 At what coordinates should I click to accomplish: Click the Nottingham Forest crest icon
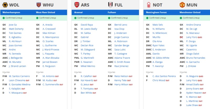coord(148,5)
